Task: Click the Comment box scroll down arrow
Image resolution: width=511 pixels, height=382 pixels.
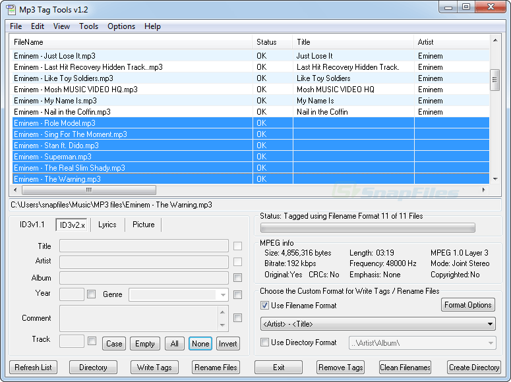Action: tap(222, 325)
